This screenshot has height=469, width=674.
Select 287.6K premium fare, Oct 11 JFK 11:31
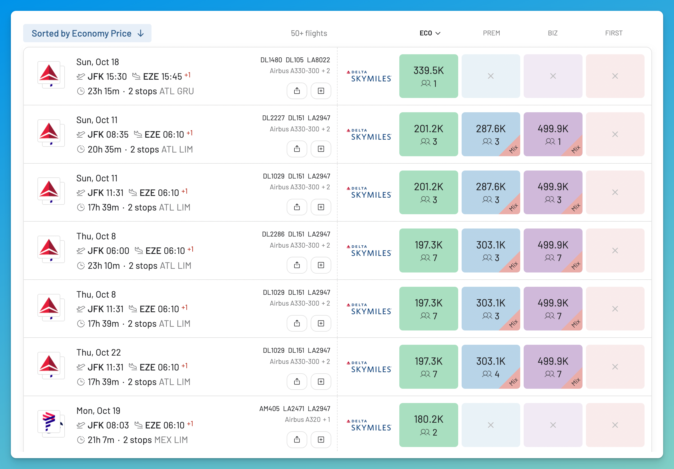(490, 193)
